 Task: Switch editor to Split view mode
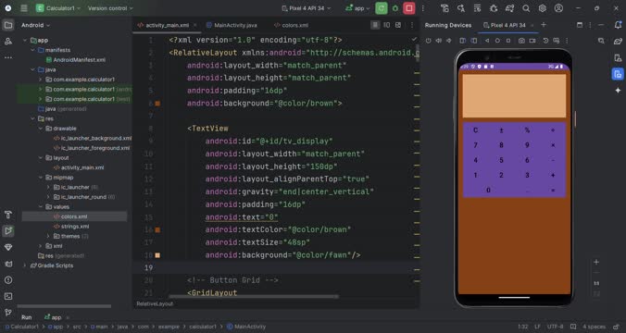click(x=386, y=25)
